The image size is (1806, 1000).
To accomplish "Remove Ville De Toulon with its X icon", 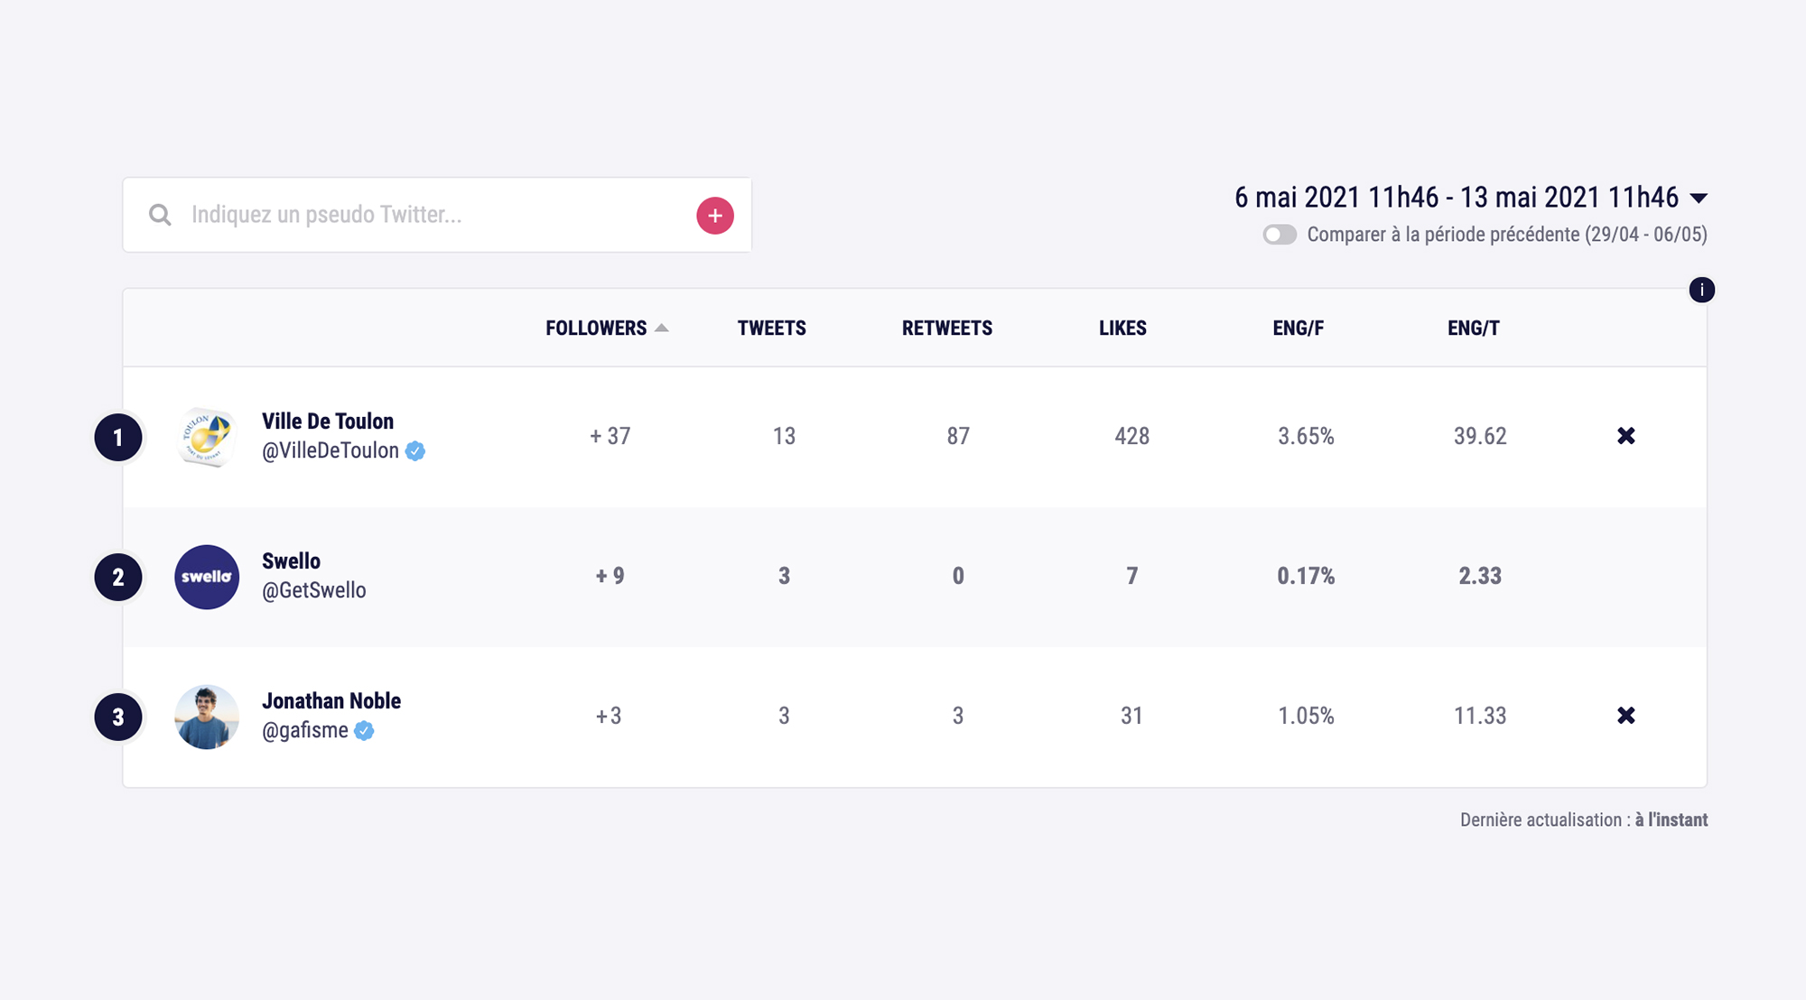I will click(1625, 436).
